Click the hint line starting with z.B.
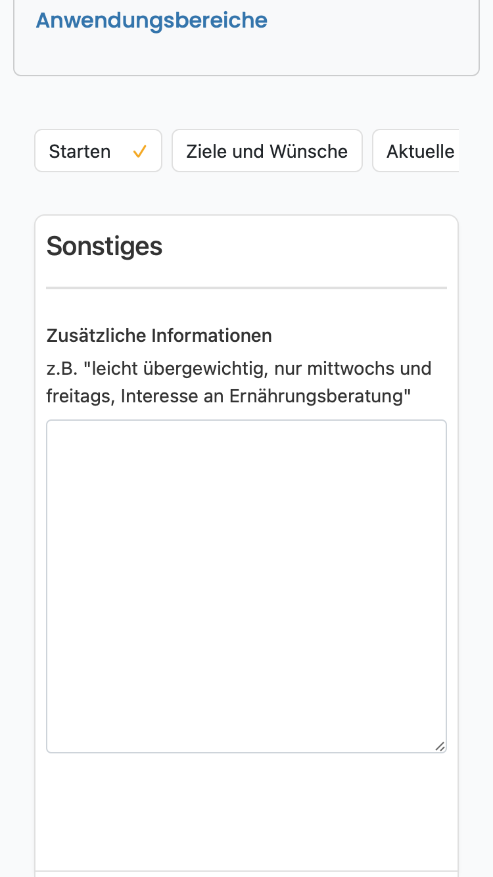The height and width of the screenshot is (877, 493). [x=239, y=368]
